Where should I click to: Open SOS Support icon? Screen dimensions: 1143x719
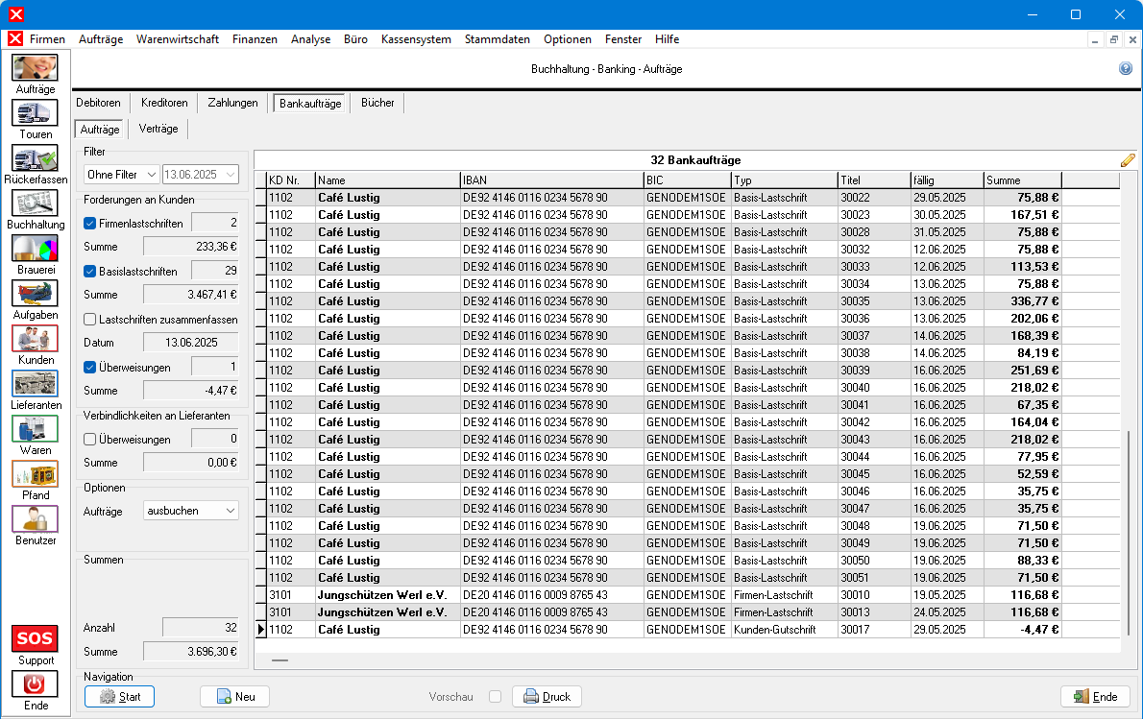click(x=36, y=638)
